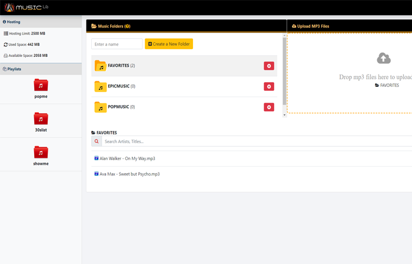
Task: Open the 30slist playlist folder icon
Action: point(41,119)
